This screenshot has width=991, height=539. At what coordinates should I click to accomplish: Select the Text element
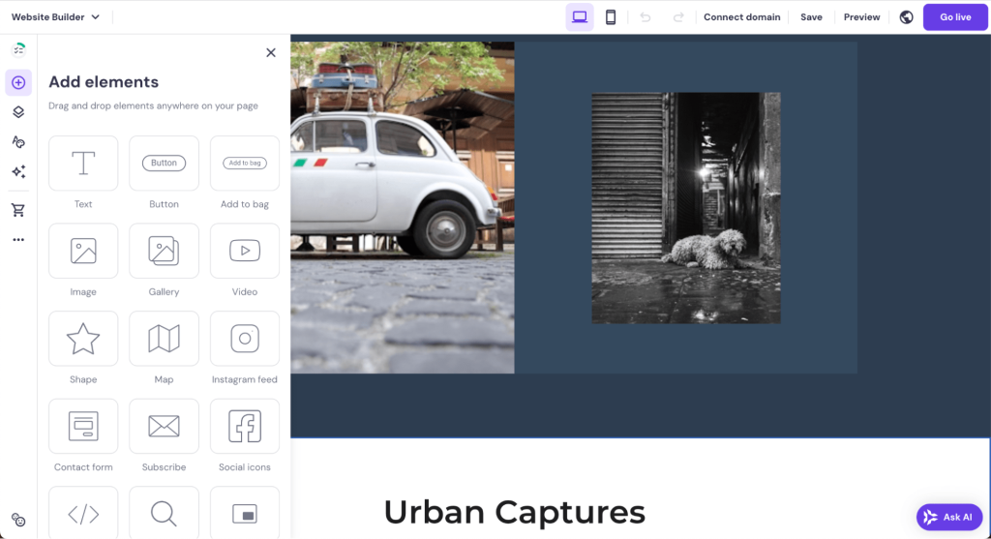coord(83,164)
